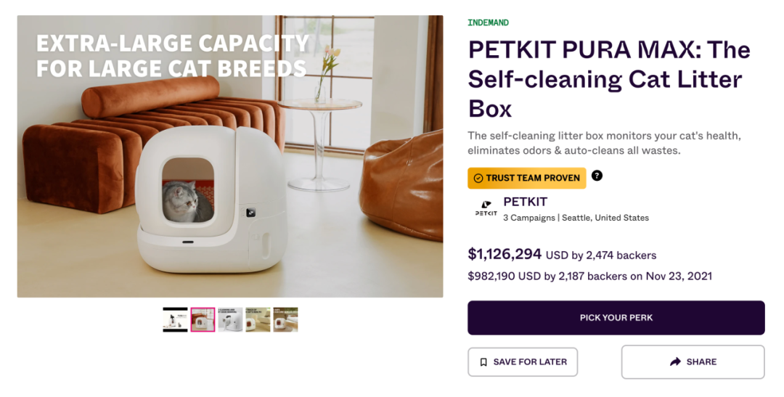Select the fifth gallery thumbnail

(285, 320)
